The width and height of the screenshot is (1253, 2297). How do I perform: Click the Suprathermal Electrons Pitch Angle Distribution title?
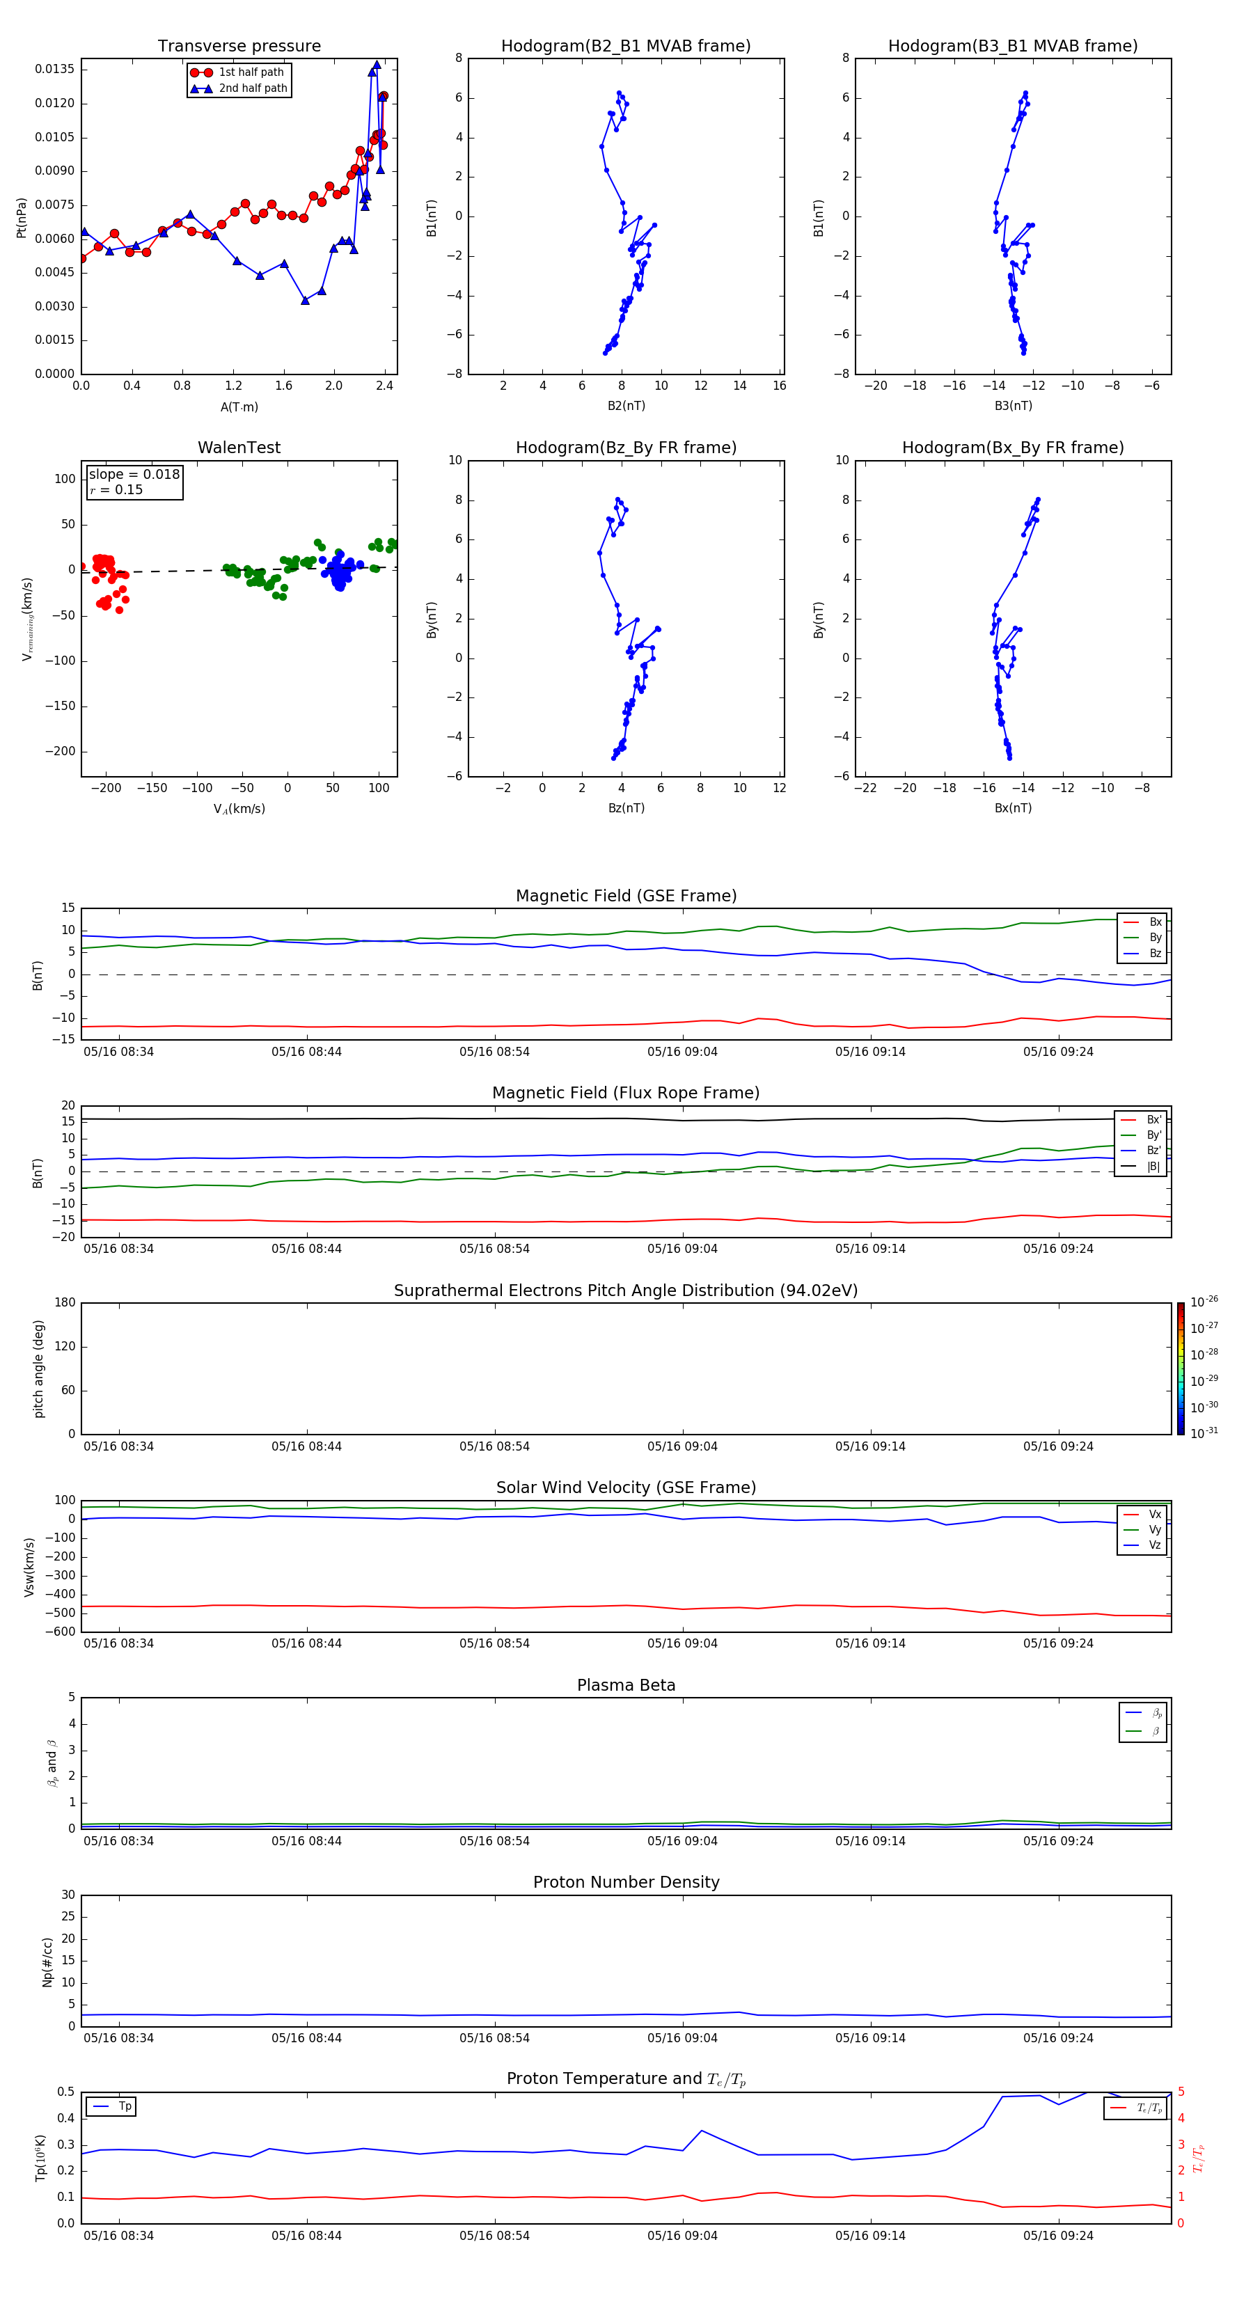coord(626,1291)
